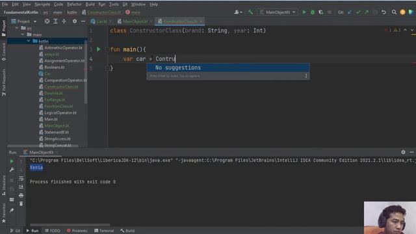Open Run panel gear options
The width and height of the screenshot is (416, 234).
pos(403,152)
